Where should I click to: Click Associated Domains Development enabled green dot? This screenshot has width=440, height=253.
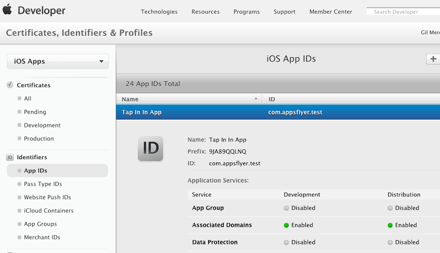coord(286,225)
